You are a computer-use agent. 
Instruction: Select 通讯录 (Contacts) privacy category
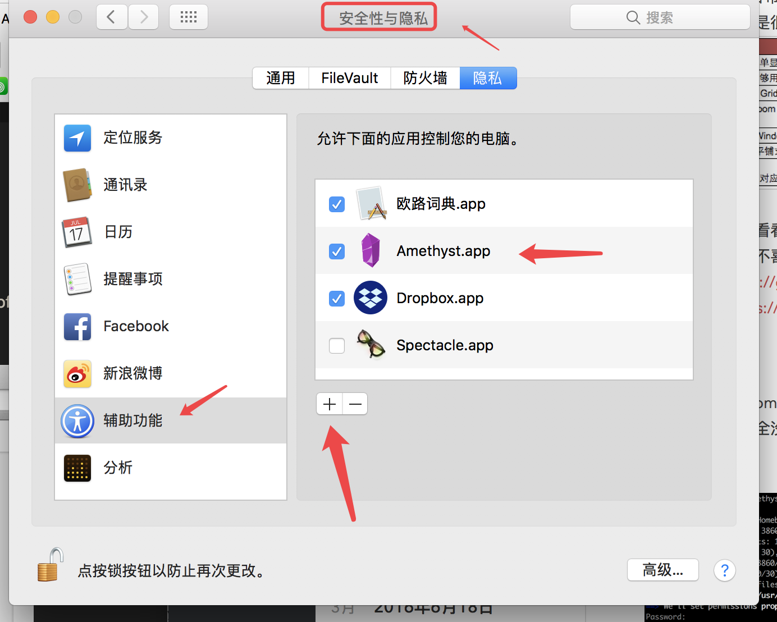pyautogui.click(x=125, y=185)
